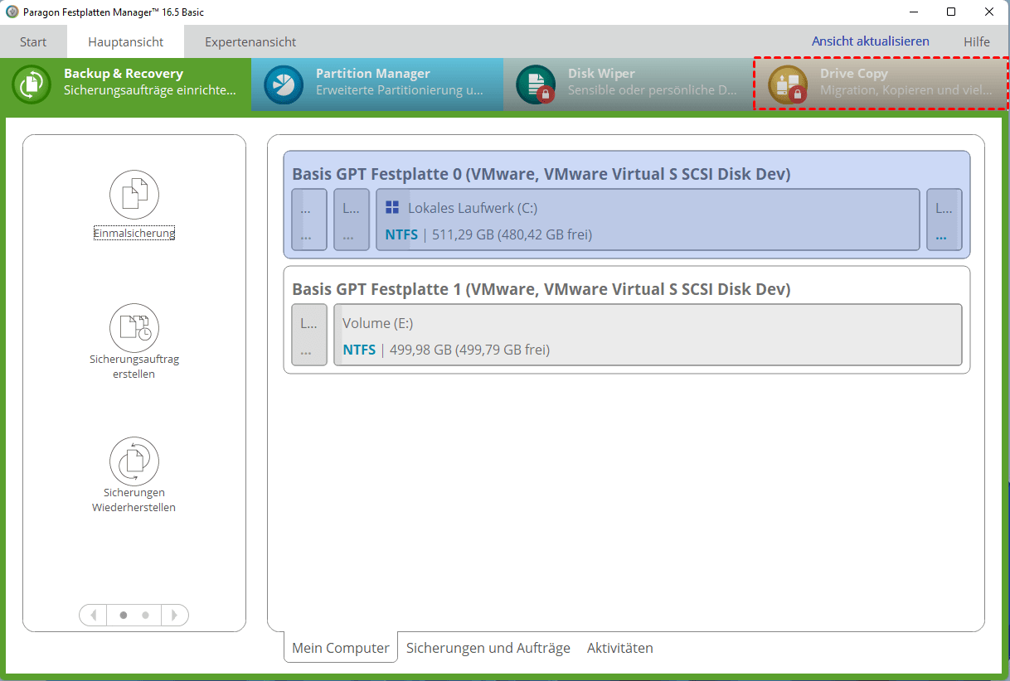Open the Backup & Recovery module icon
This screenshot has width=1010, height=681.
(x=32, y=85)
